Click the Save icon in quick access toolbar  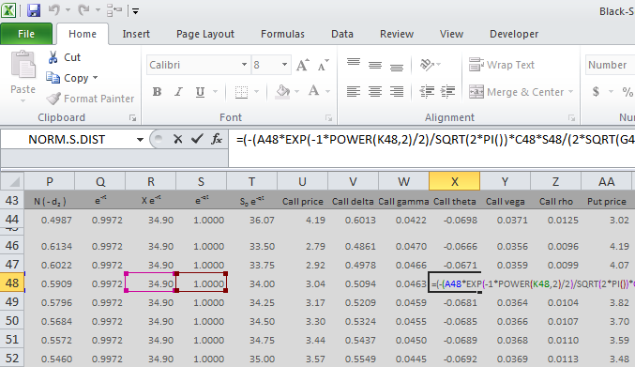[x=34, y=10]
